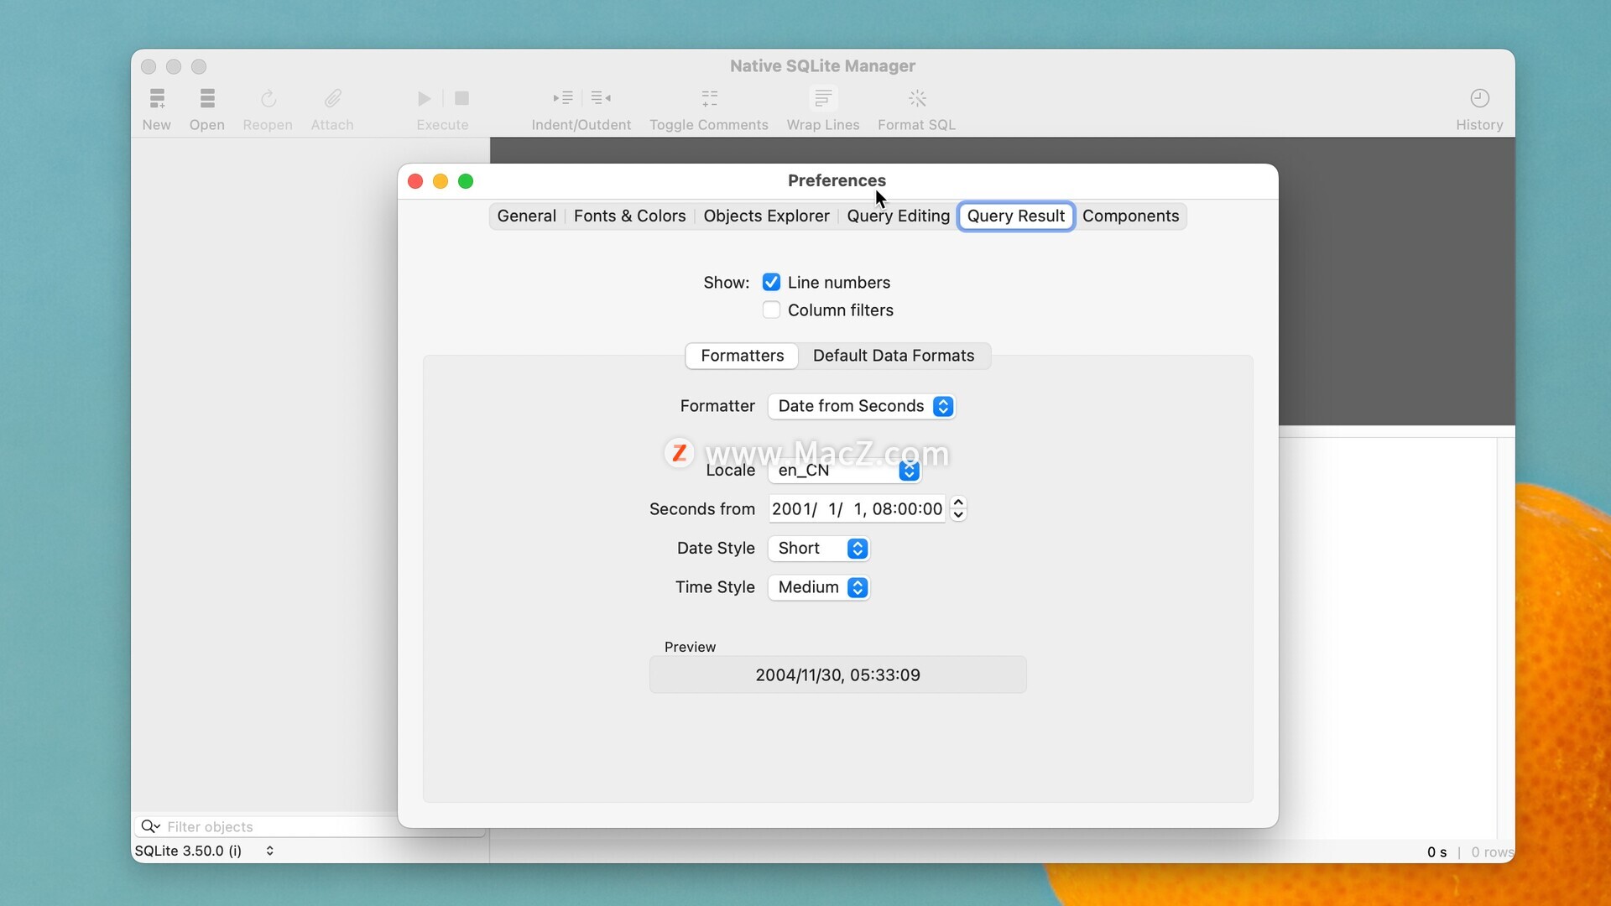
Task: Switch to the Query Editing tab
Action: [x=898, y=216]
